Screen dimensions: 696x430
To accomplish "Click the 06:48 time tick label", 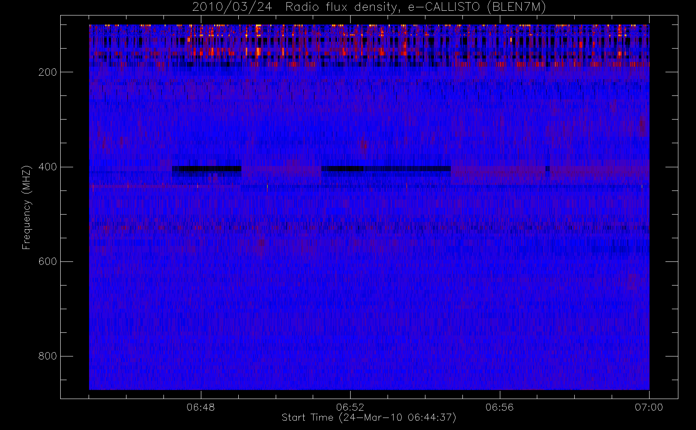I will tap(201, 407).
